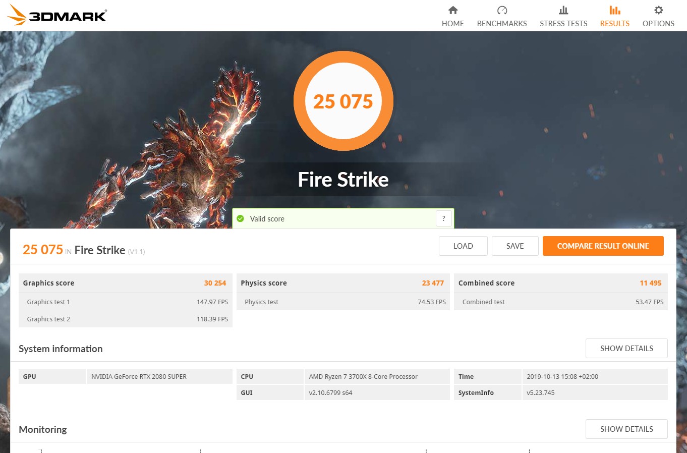Screen dimensions: 687x453
Task: Go to the HOME tab
Action: (453, 23)
